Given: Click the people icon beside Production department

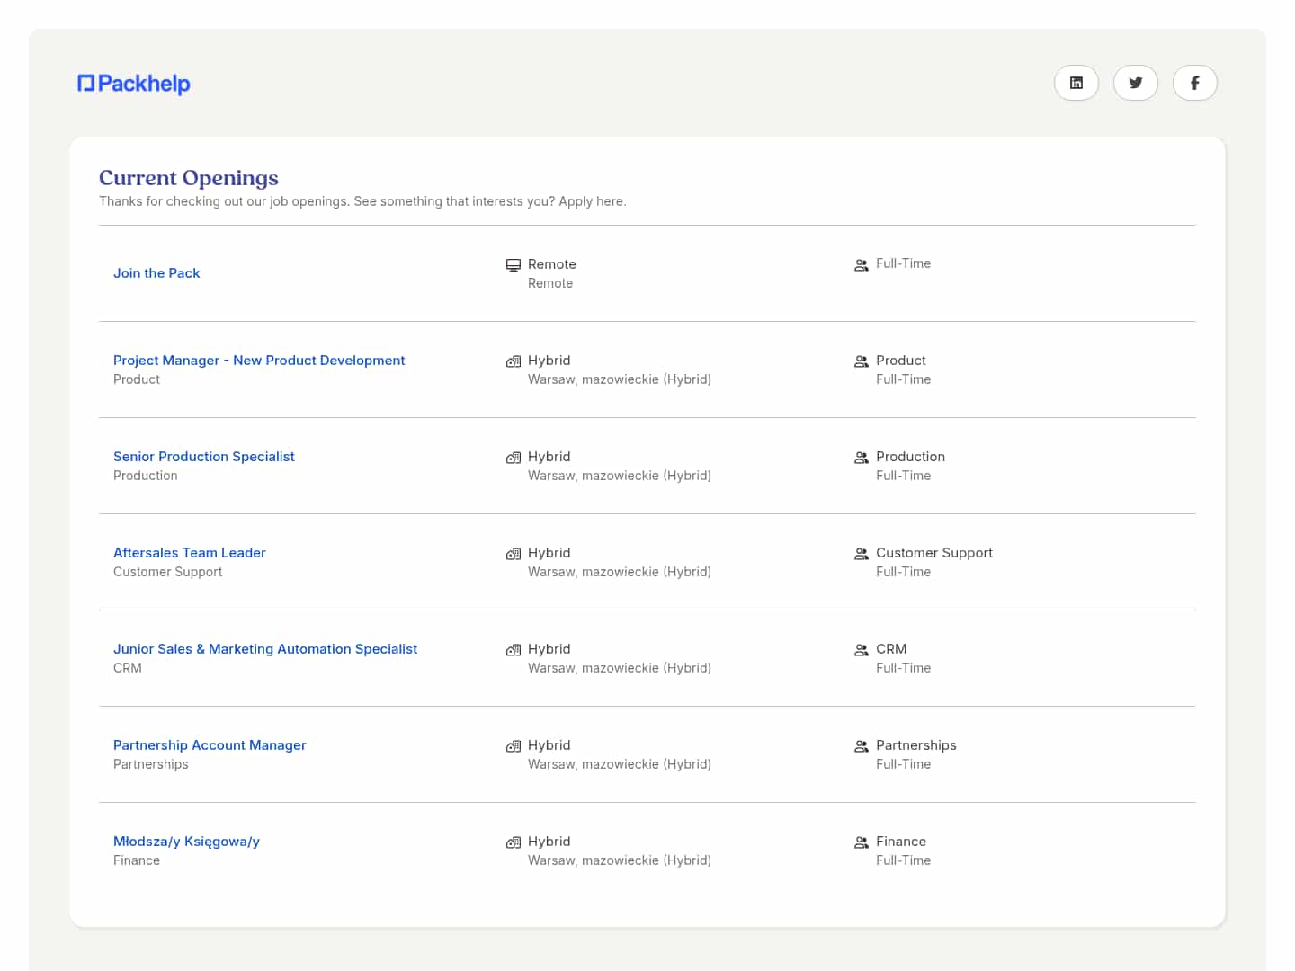Looking at the screenshot, I should 861,458.
